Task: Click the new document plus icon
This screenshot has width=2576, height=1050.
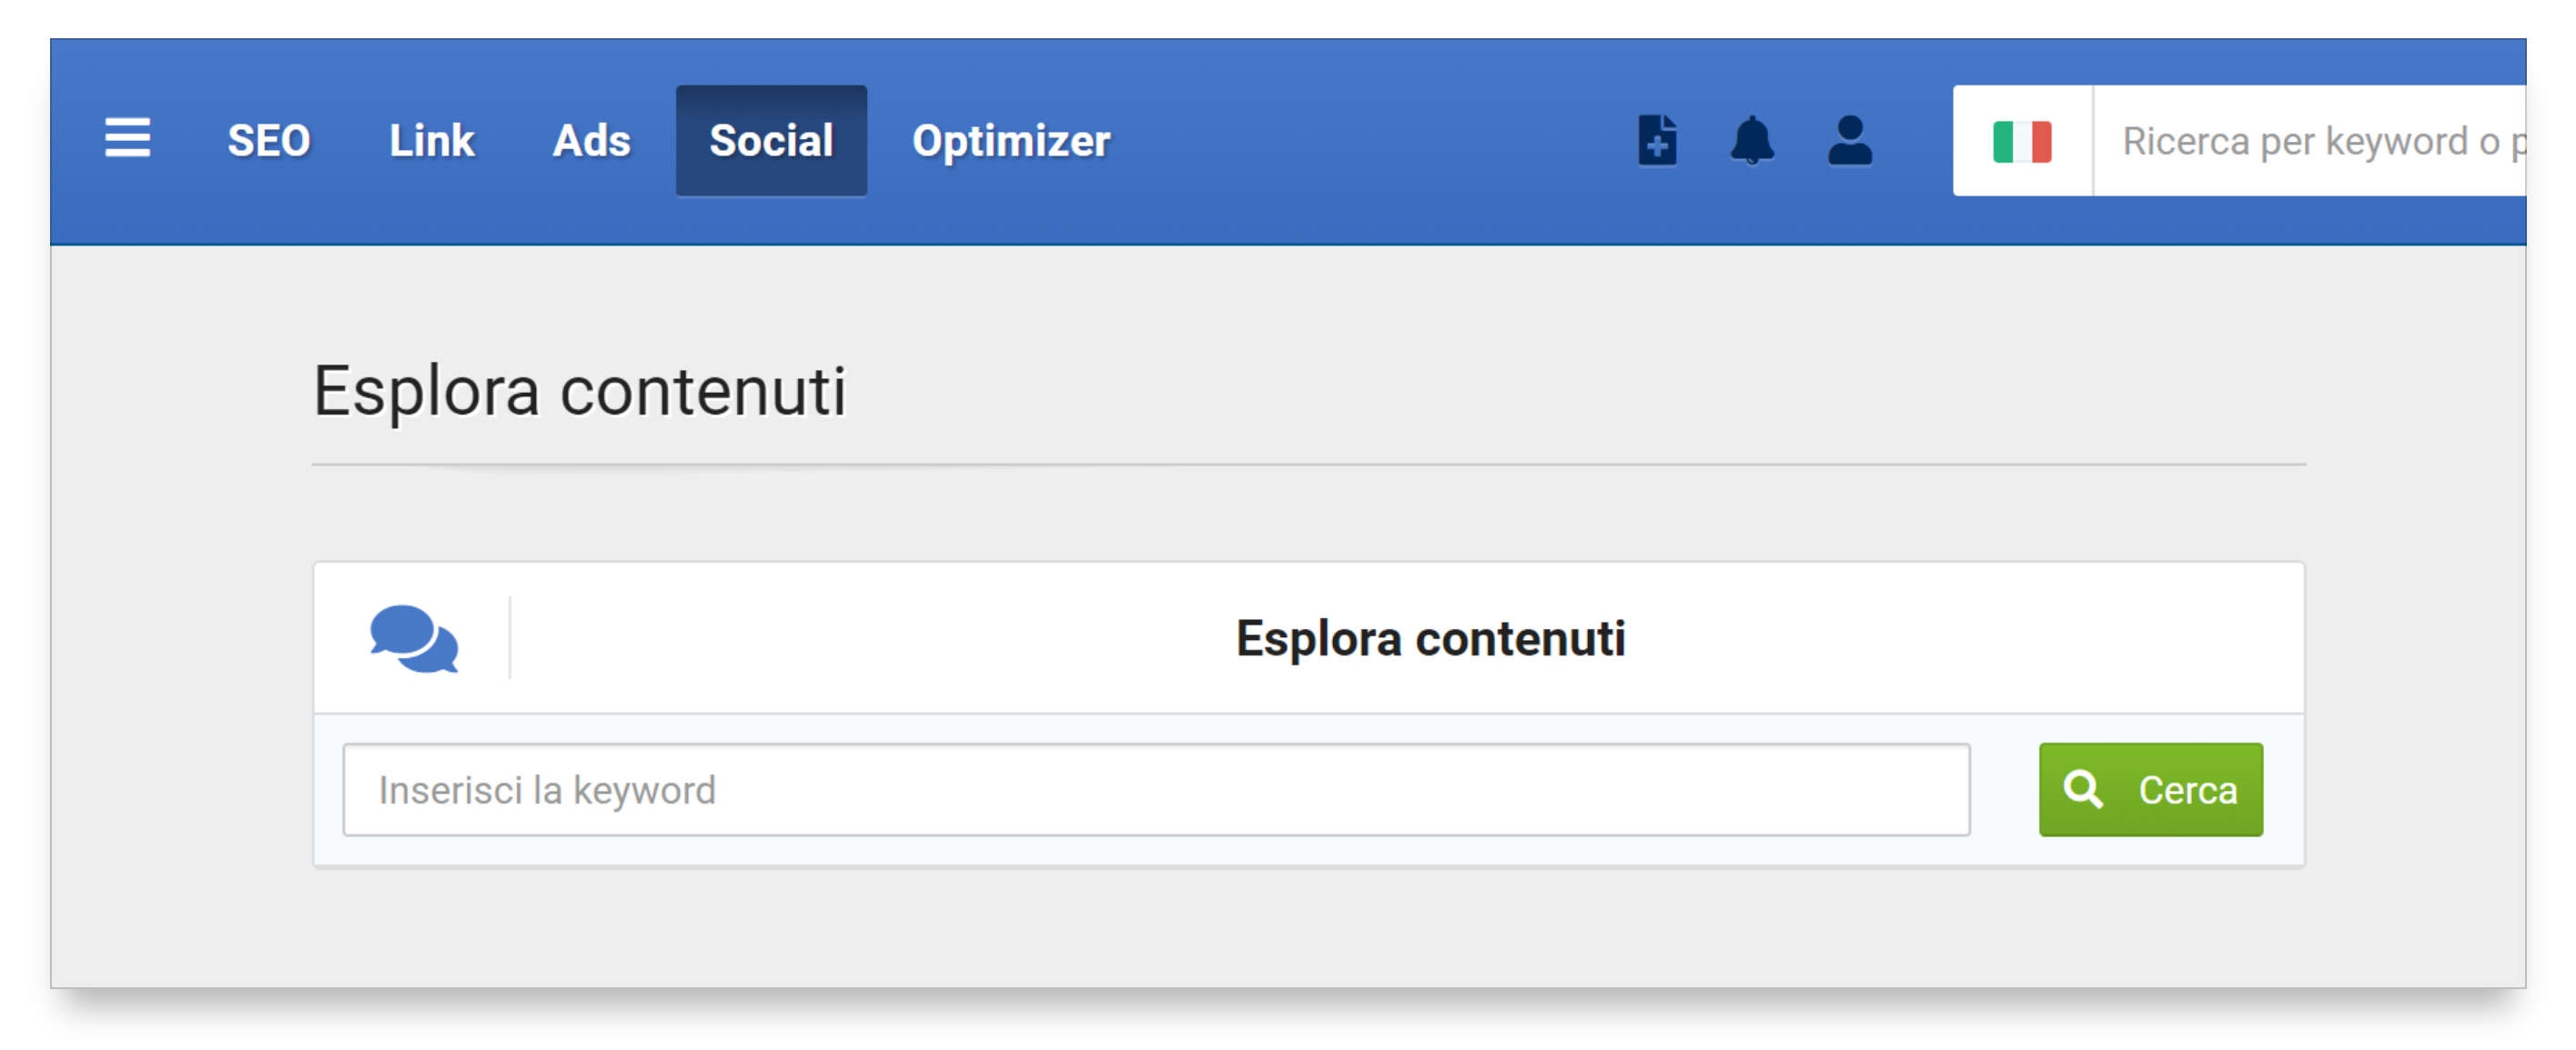Action: pos(1657,140)
